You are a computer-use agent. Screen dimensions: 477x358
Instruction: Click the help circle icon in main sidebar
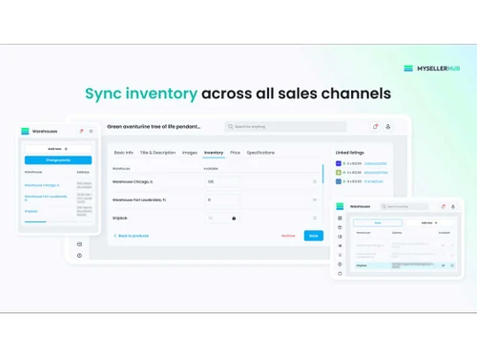click(x=79, y=256)
